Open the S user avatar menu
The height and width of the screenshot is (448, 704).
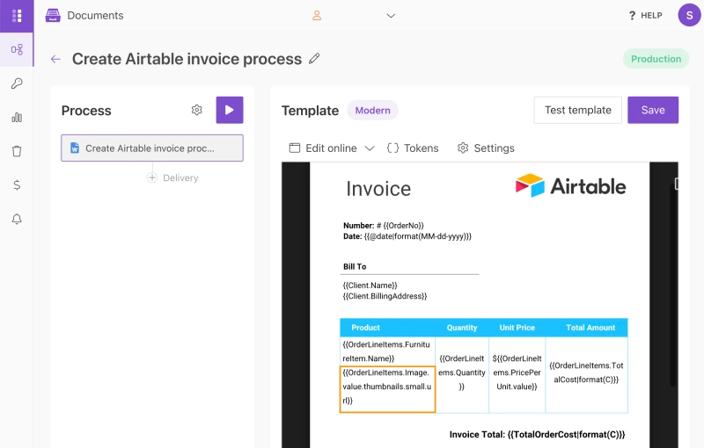[x=689, y=15]
